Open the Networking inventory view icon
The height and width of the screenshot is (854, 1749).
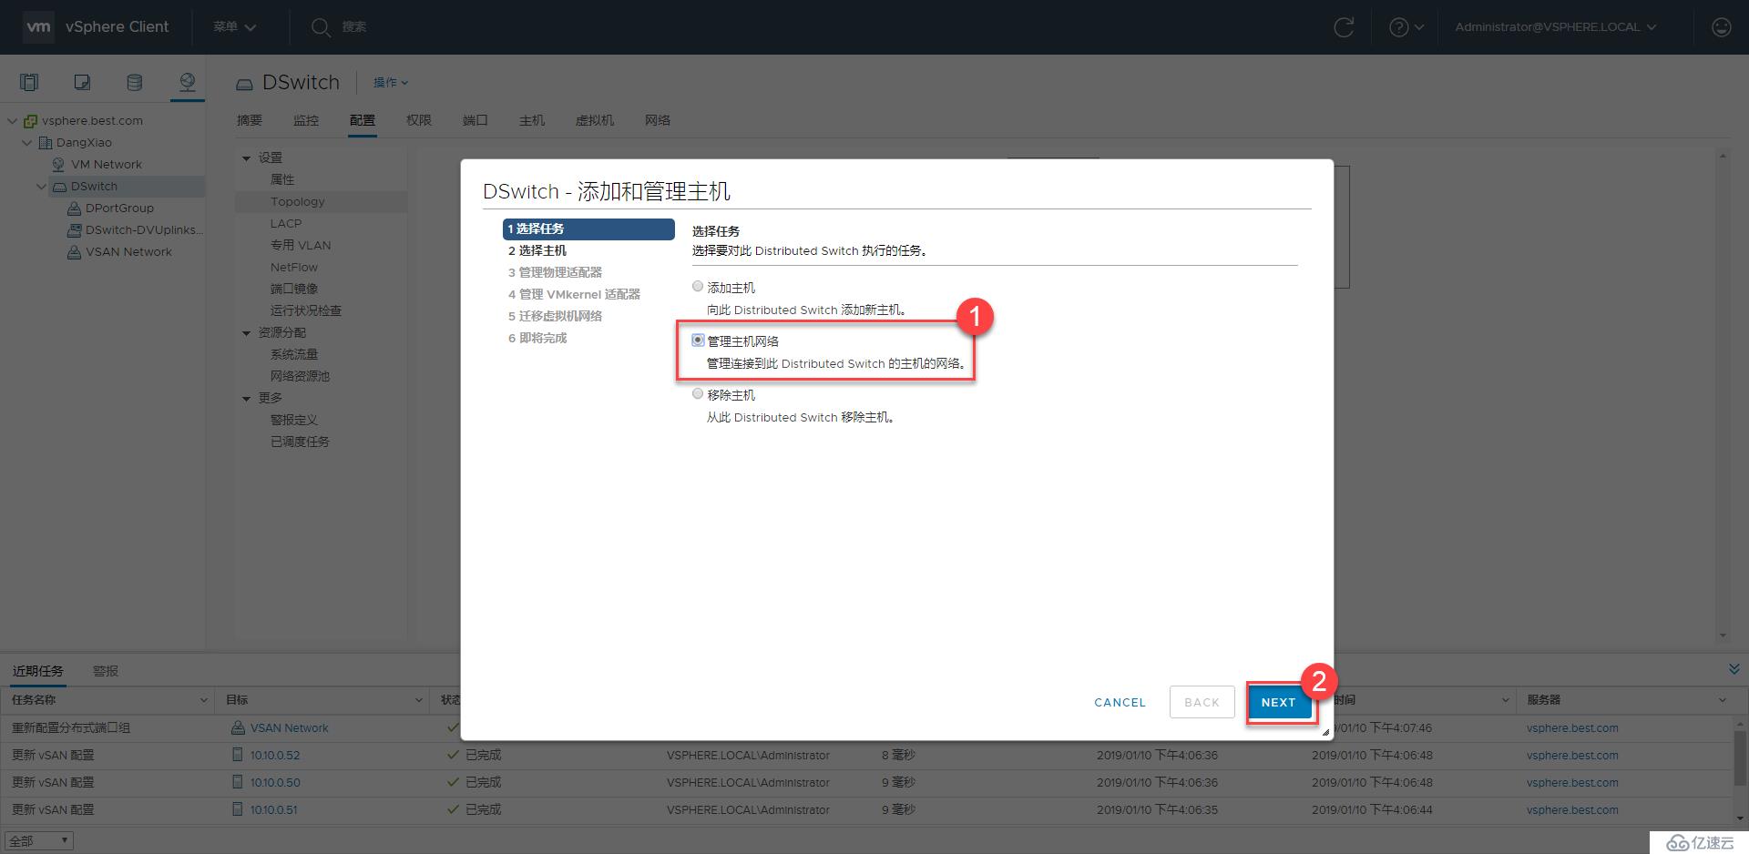coord(187,83)
